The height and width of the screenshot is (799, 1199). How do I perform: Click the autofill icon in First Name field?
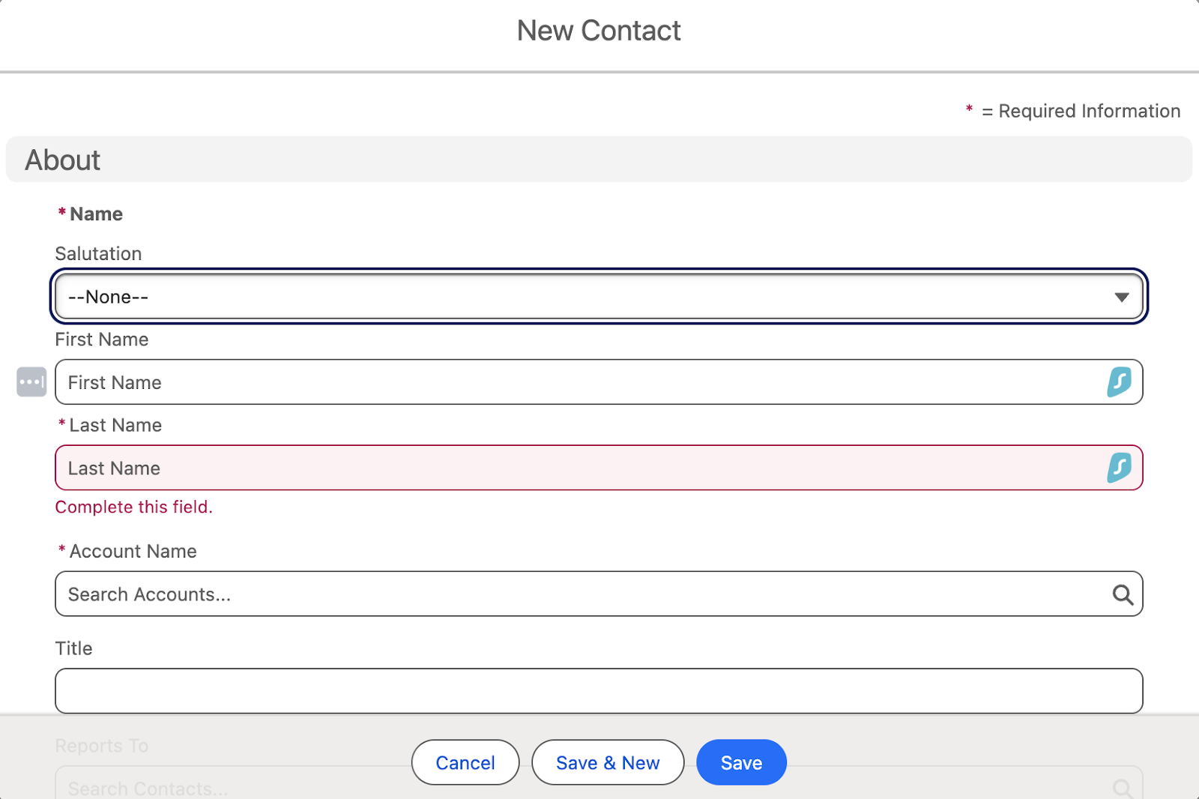(x=1121, y=382)
